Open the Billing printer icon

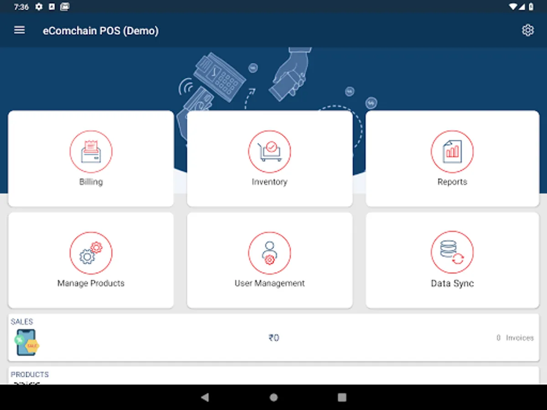[91, 152]
